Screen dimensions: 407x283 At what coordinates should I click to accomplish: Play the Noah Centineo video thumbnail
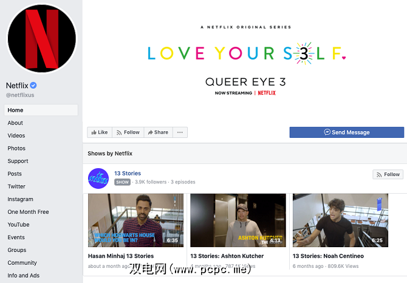point(340,220)
